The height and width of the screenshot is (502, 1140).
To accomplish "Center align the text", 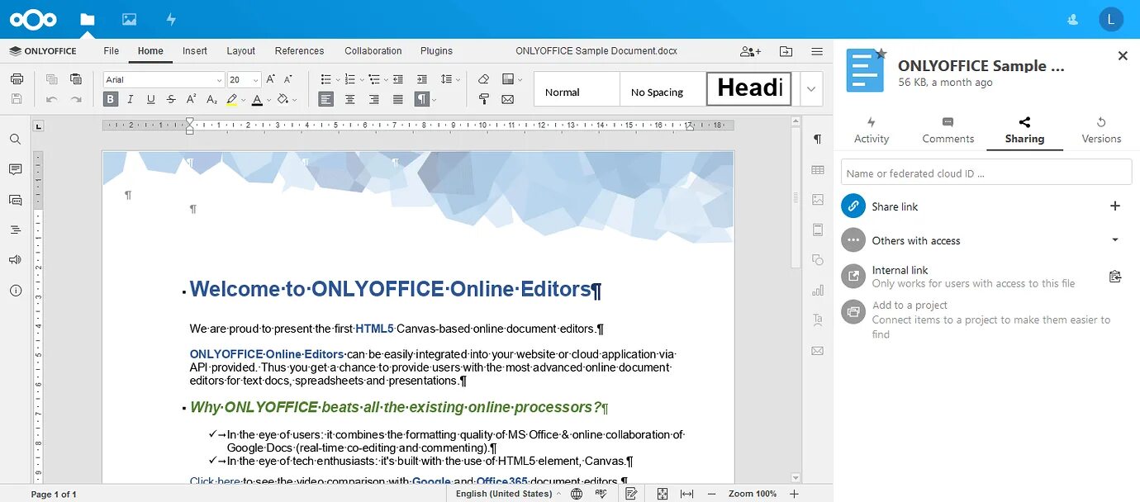I will pos(350,99).
